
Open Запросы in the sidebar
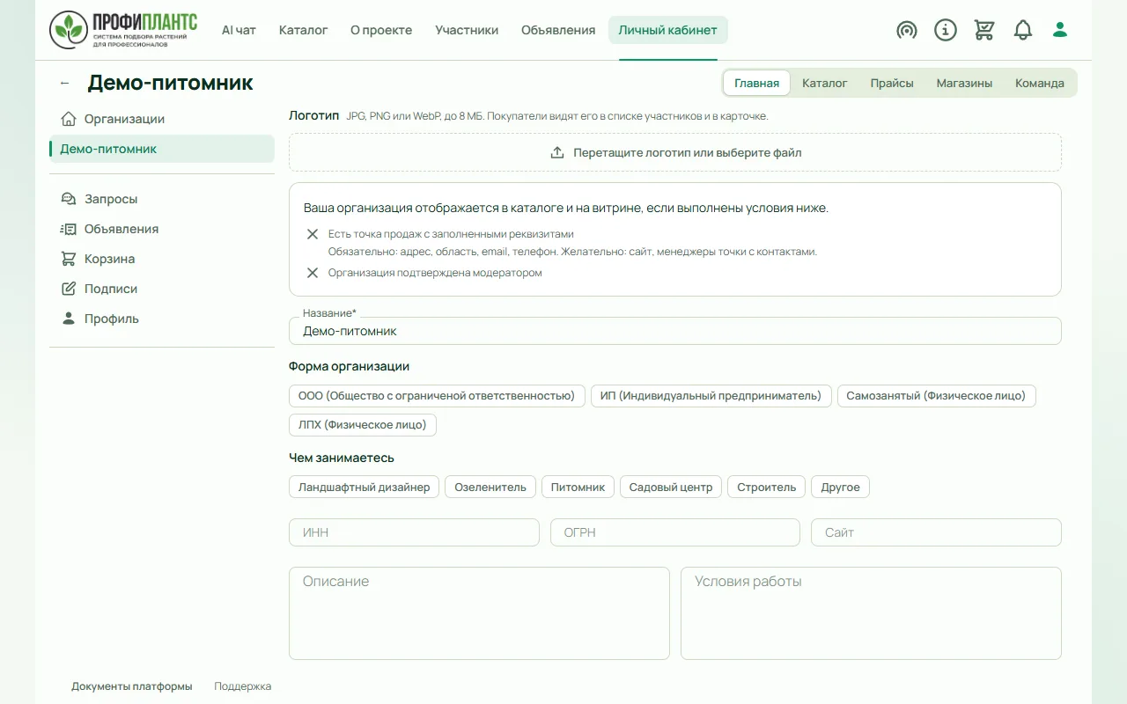point(162,199)
